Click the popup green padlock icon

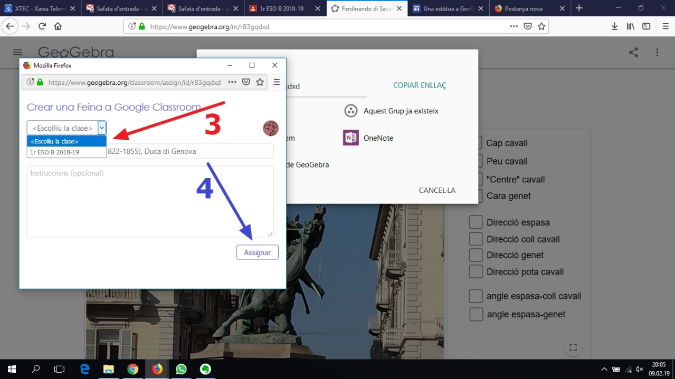pyautogui.click(x=40, y=82)
